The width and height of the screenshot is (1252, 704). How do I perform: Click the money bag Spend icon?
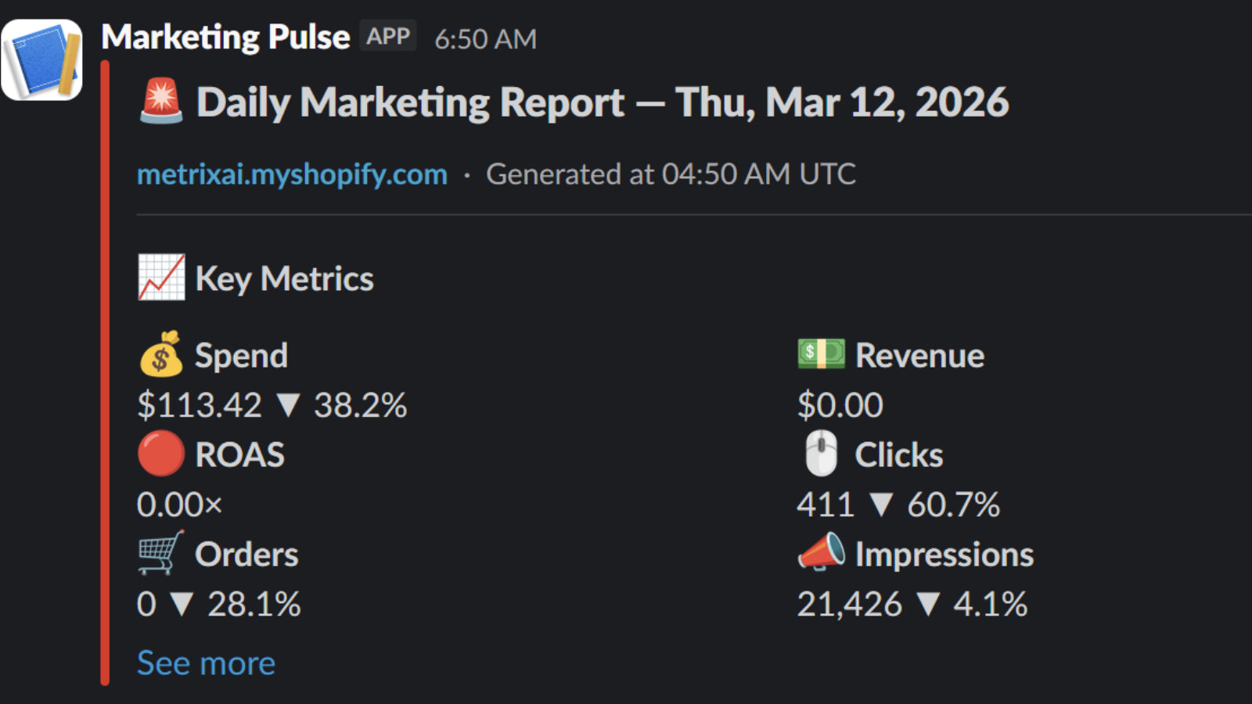[x=161, y=354]
